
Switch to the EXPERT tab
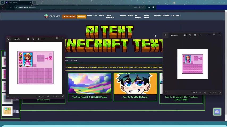tap(74, 60)
